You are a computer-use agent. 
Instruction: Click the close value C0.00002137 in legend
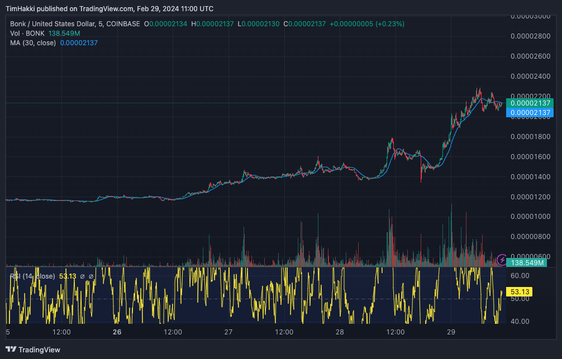304,23
